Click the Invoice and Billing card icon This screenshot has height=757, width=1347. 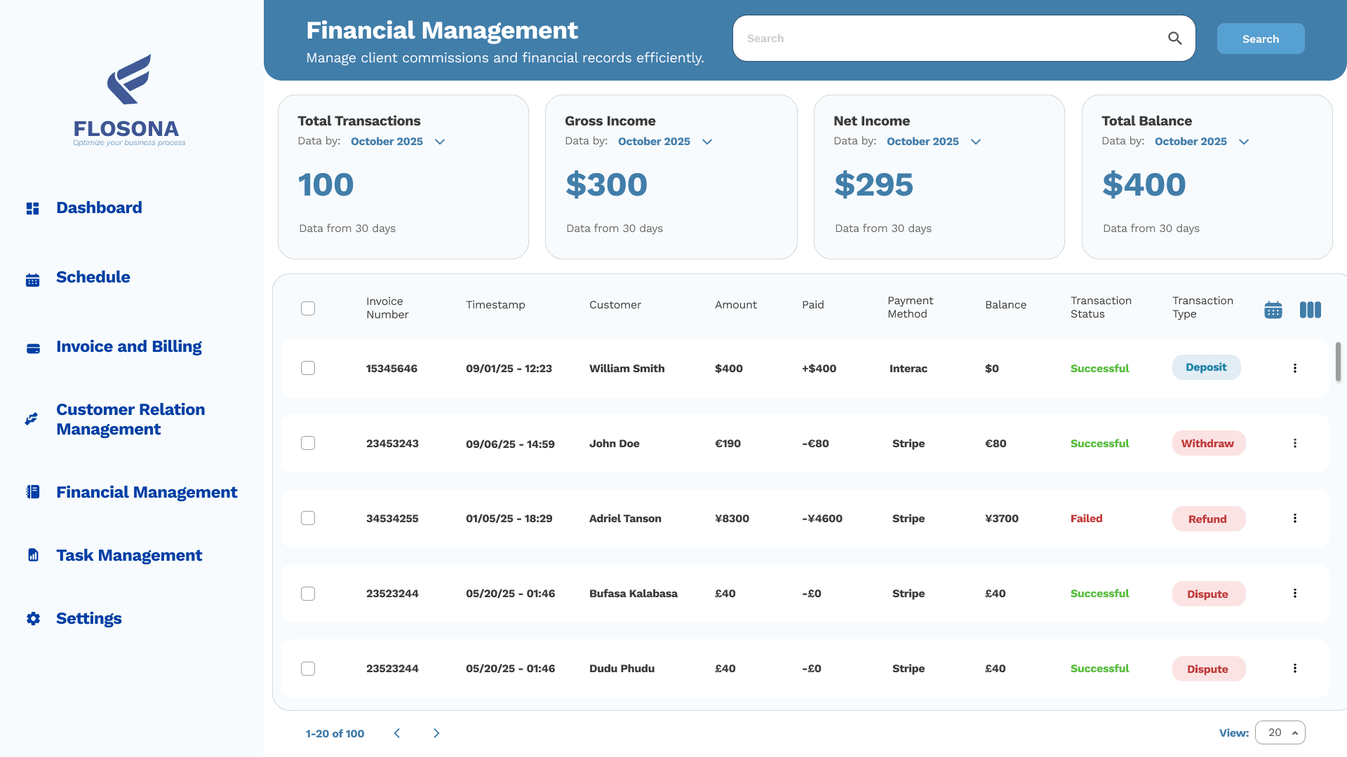click(32, 348)
